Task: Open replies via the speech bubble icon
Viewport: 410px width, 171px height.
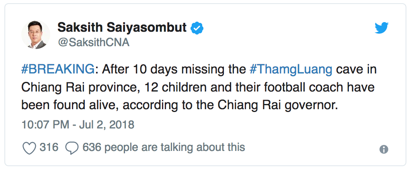Action: pos(72,148)
